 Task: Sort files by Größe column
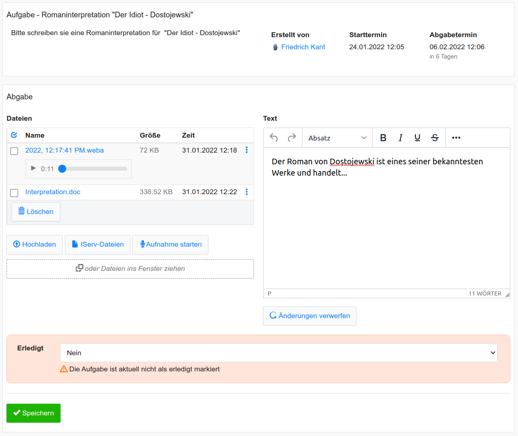click(x=150, y=135)
